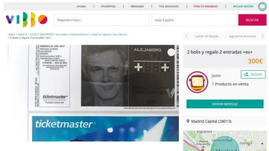The height and width of the screenshot is (151, 269).
Task: Open the AYUDA menu item
Action: 81,6
